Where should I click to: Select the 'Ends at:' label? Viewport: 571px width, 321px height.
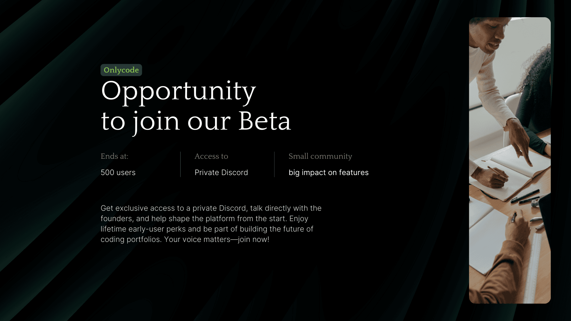[x=114, y=156]
